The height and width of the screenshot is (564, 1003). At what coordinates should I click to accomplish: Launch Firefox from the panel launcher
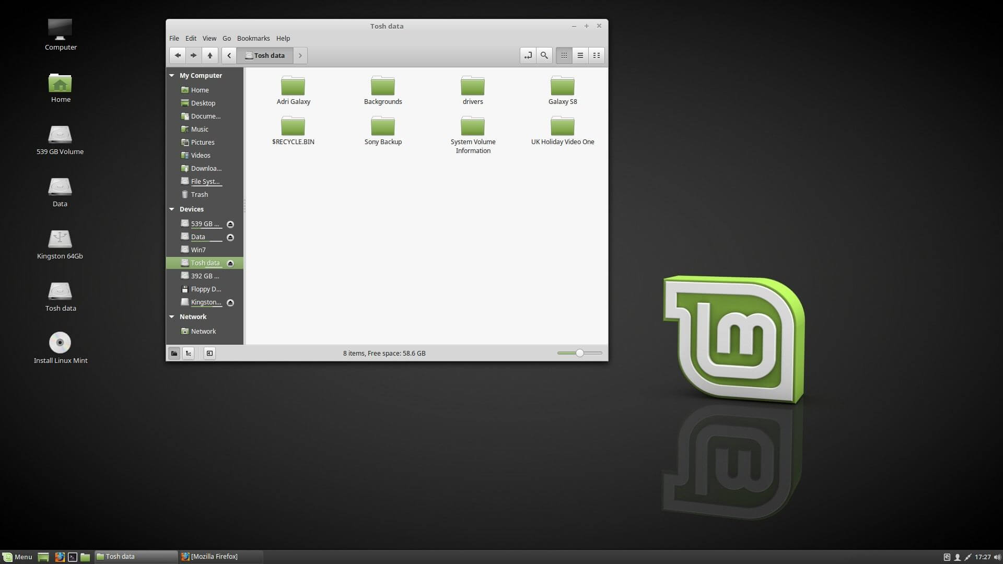tap(60, 557)
